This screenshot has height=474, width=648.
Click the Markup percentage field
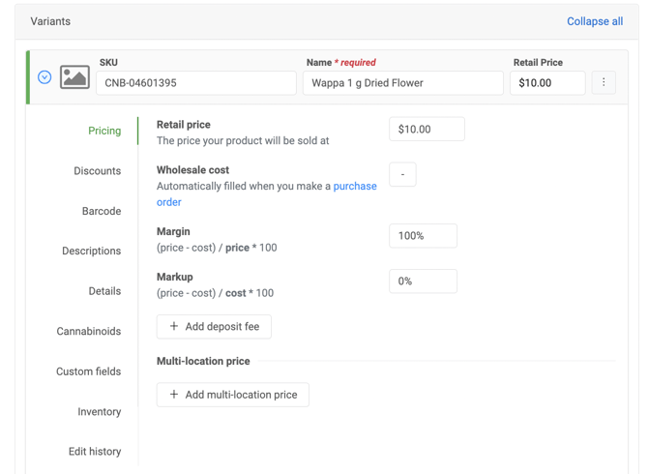pyautogui.click(x=423, y=281)
